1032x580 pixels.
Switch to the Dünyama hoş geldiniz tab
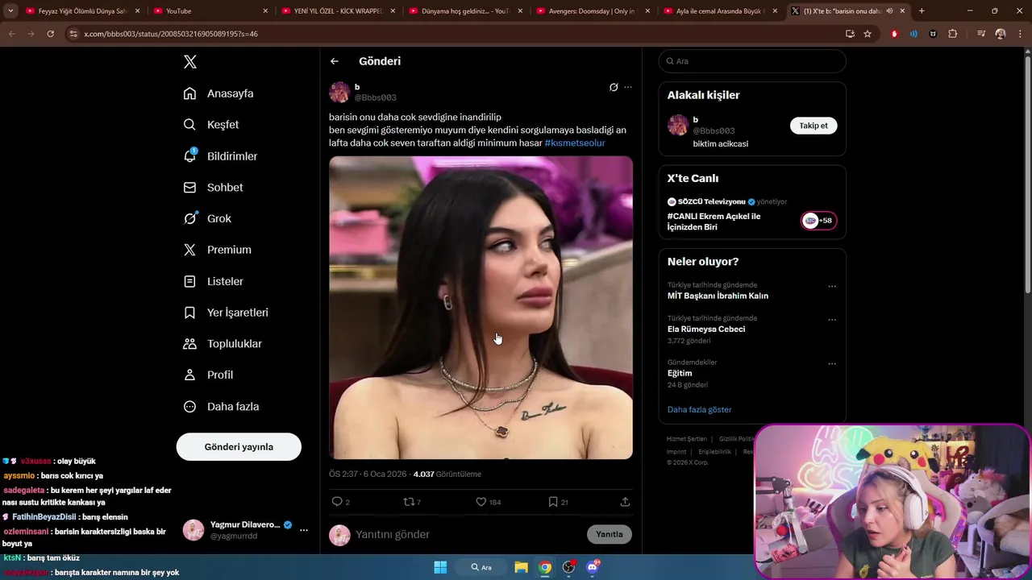click(x=466, y=11)
